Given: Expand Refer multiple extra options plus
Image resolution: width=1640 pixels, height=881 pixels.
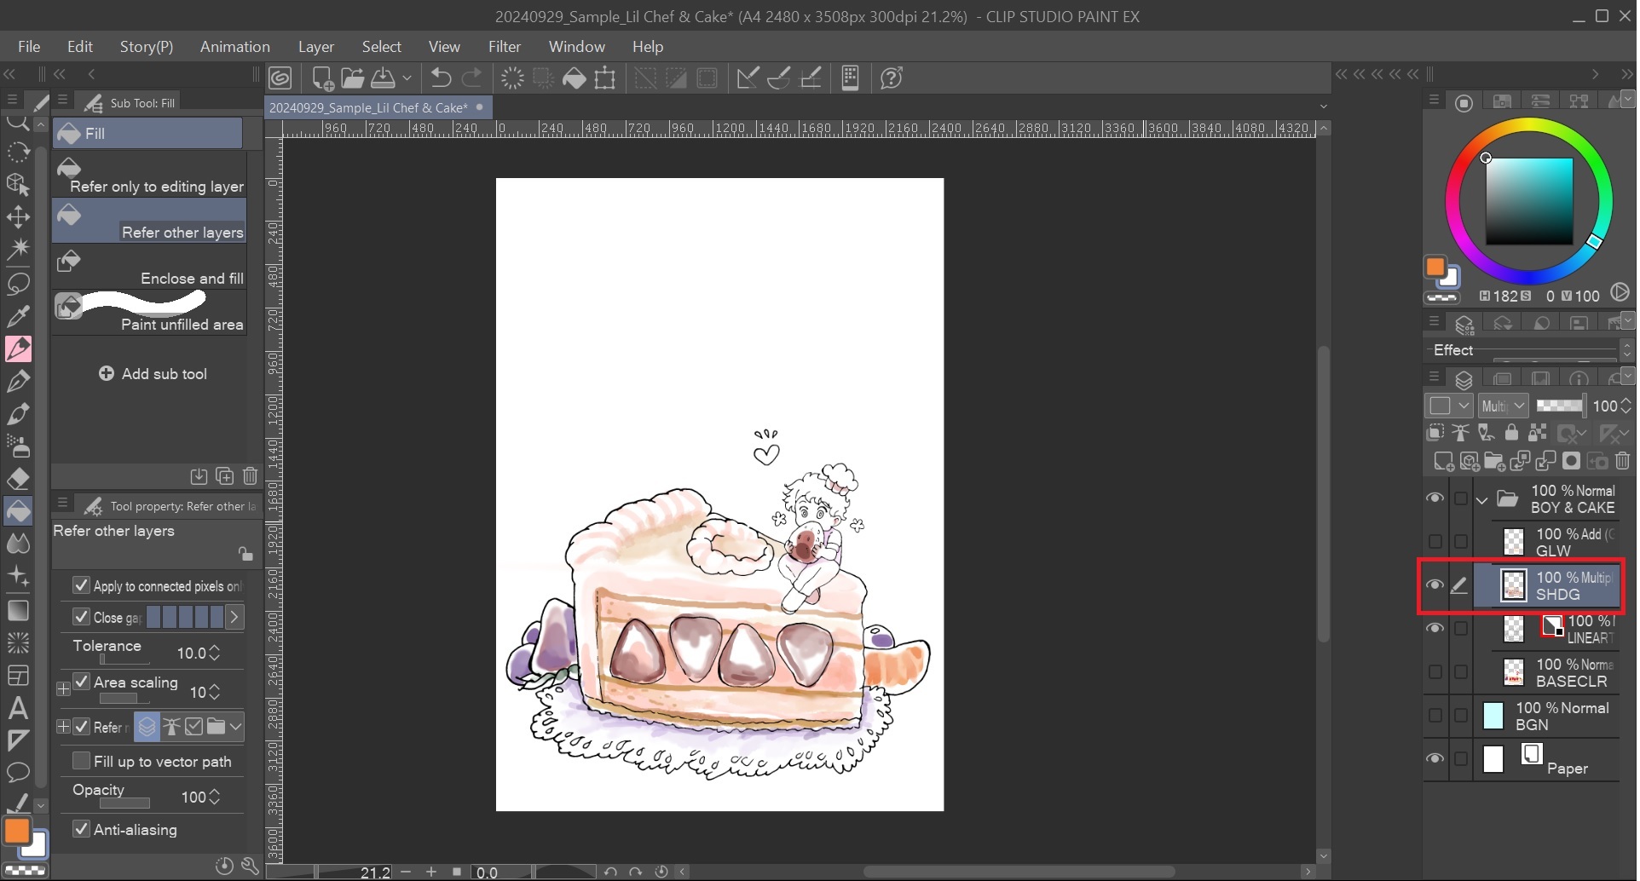Looking at the screenshot, I should 63,727.
